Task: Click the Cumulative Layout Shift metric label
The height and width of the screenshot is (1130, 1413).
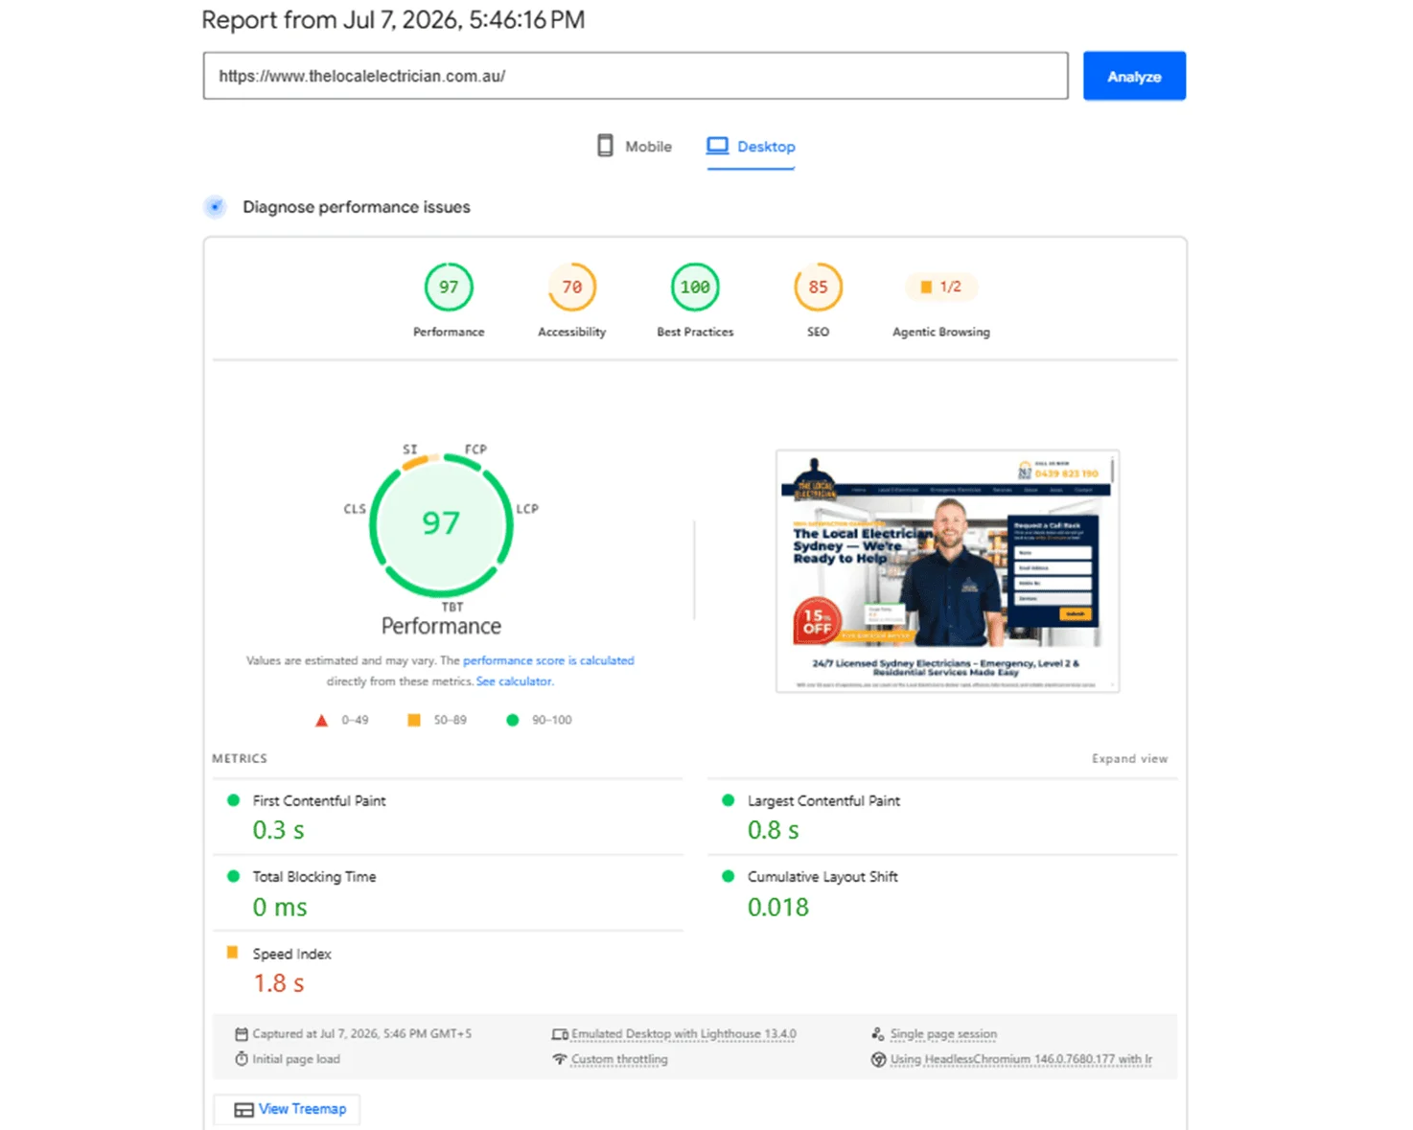Action: coord(822,876)
